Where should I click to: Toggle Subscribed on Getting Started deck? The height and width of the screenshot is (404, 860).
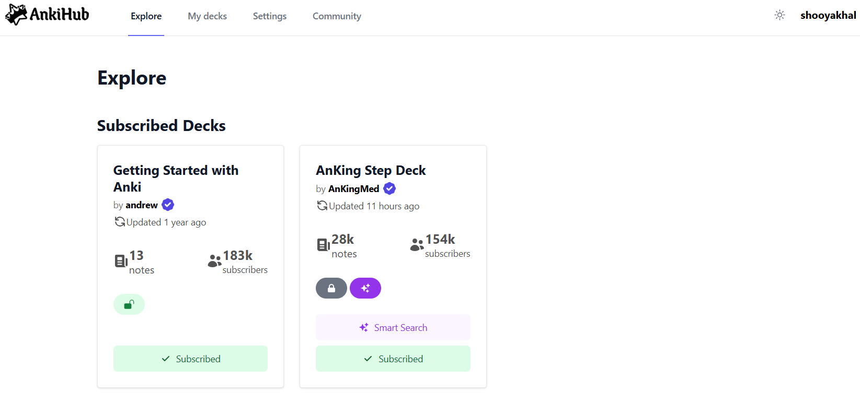(190, 359)
